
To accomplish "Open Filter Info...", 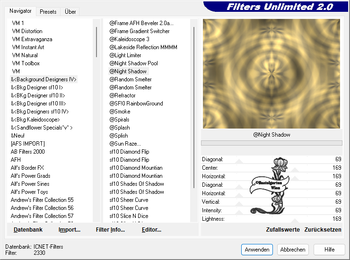I will click(110, 230).
